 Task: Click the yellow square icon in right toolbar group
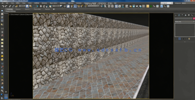[x=148, y=6]
